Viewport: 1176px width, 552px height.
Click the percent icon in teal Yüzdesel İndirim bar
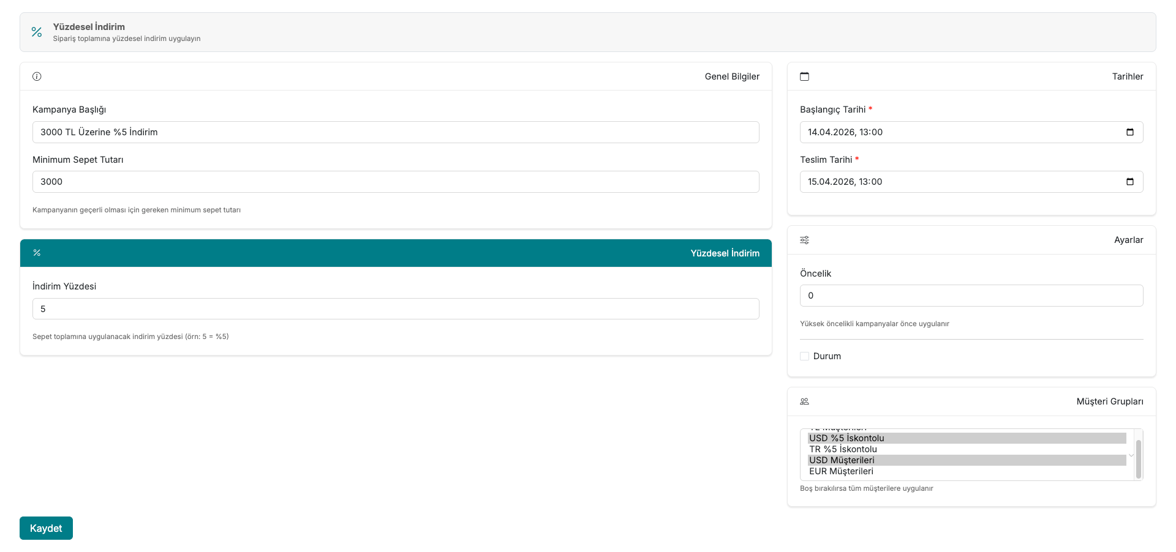pos(37,253)
